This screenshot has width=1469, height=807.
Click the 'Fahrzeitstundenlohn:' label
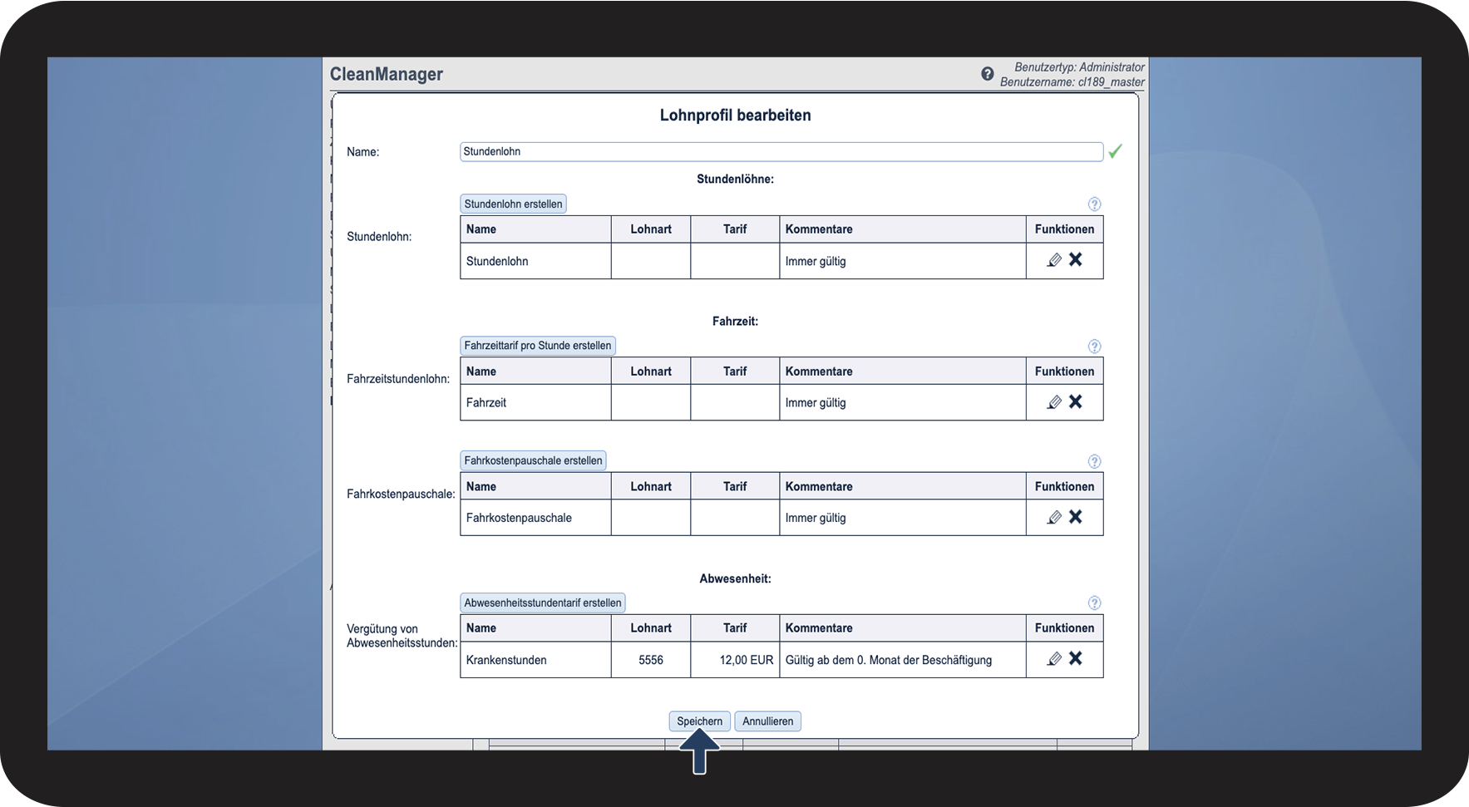[398, 379]
